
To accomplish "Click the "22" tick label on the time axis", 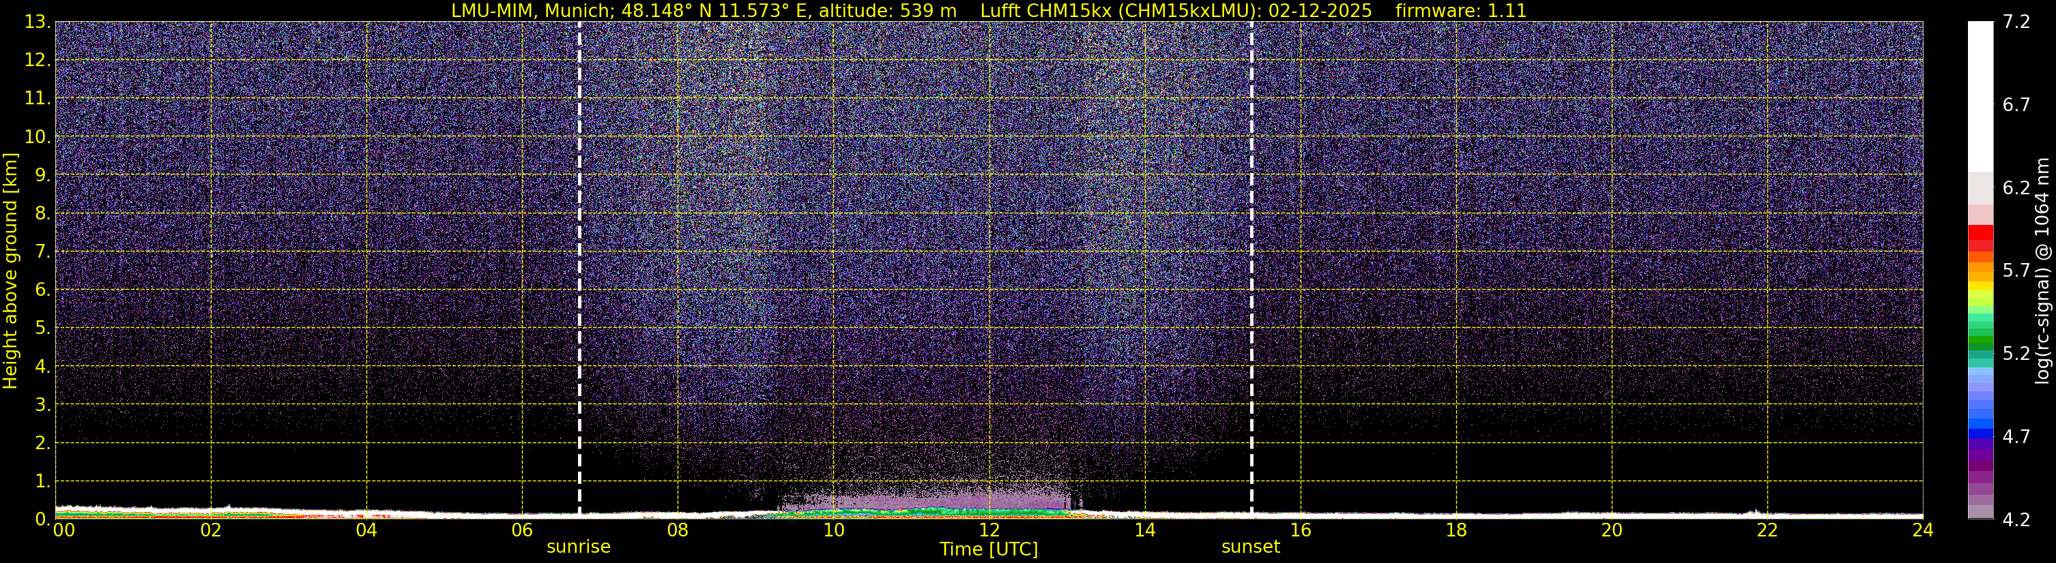I will 1767,530.
